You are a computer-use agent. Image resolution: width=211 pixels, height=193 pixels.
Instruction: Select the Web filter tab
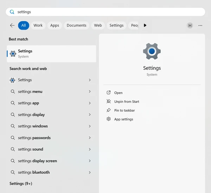pyautogui.click(x=98, y=25)
